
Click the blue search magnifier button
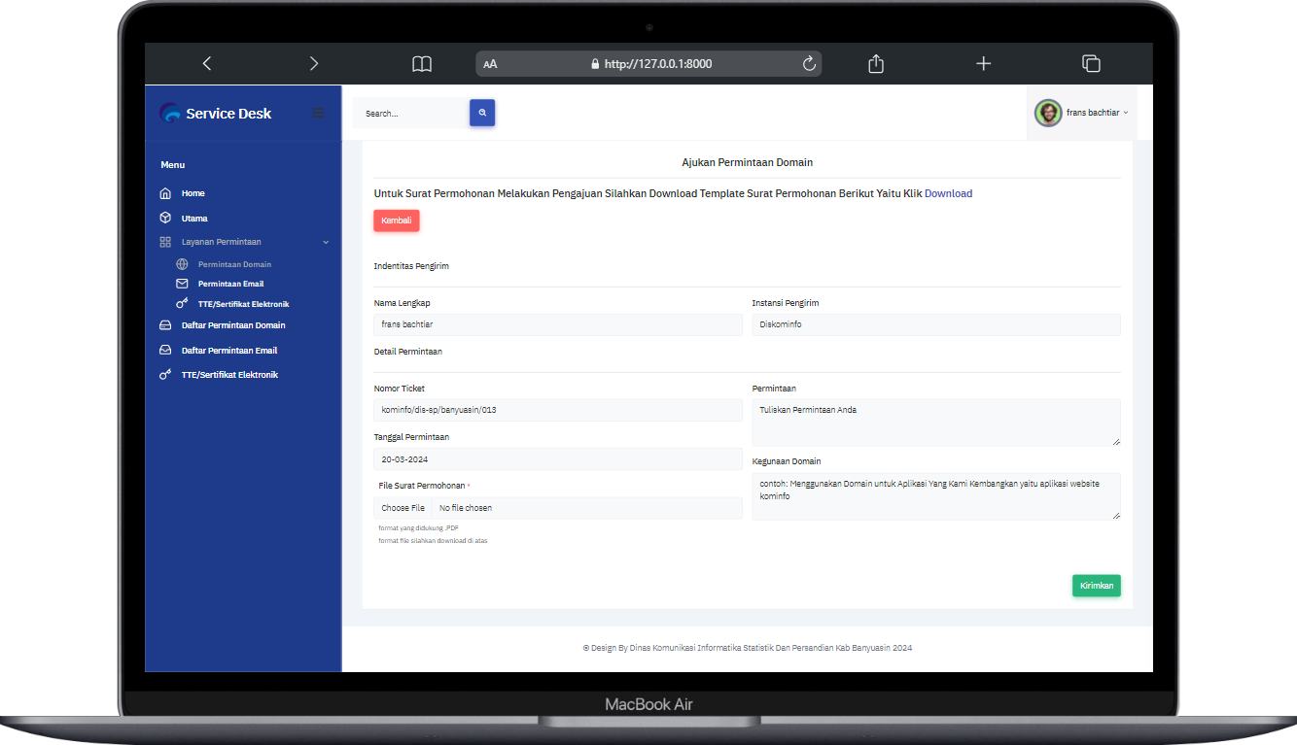point(482,113)
